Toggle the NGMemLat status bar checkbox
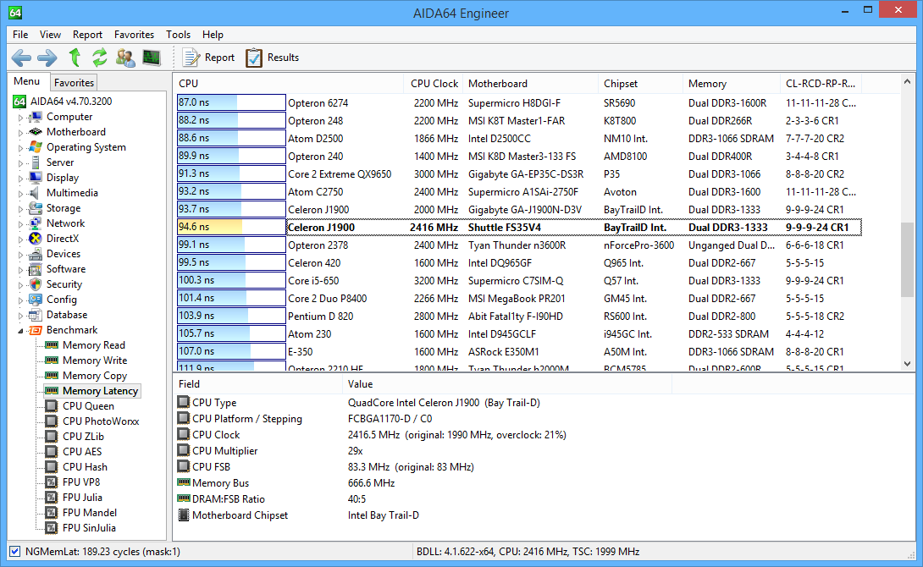 click(x=14, y=552)
